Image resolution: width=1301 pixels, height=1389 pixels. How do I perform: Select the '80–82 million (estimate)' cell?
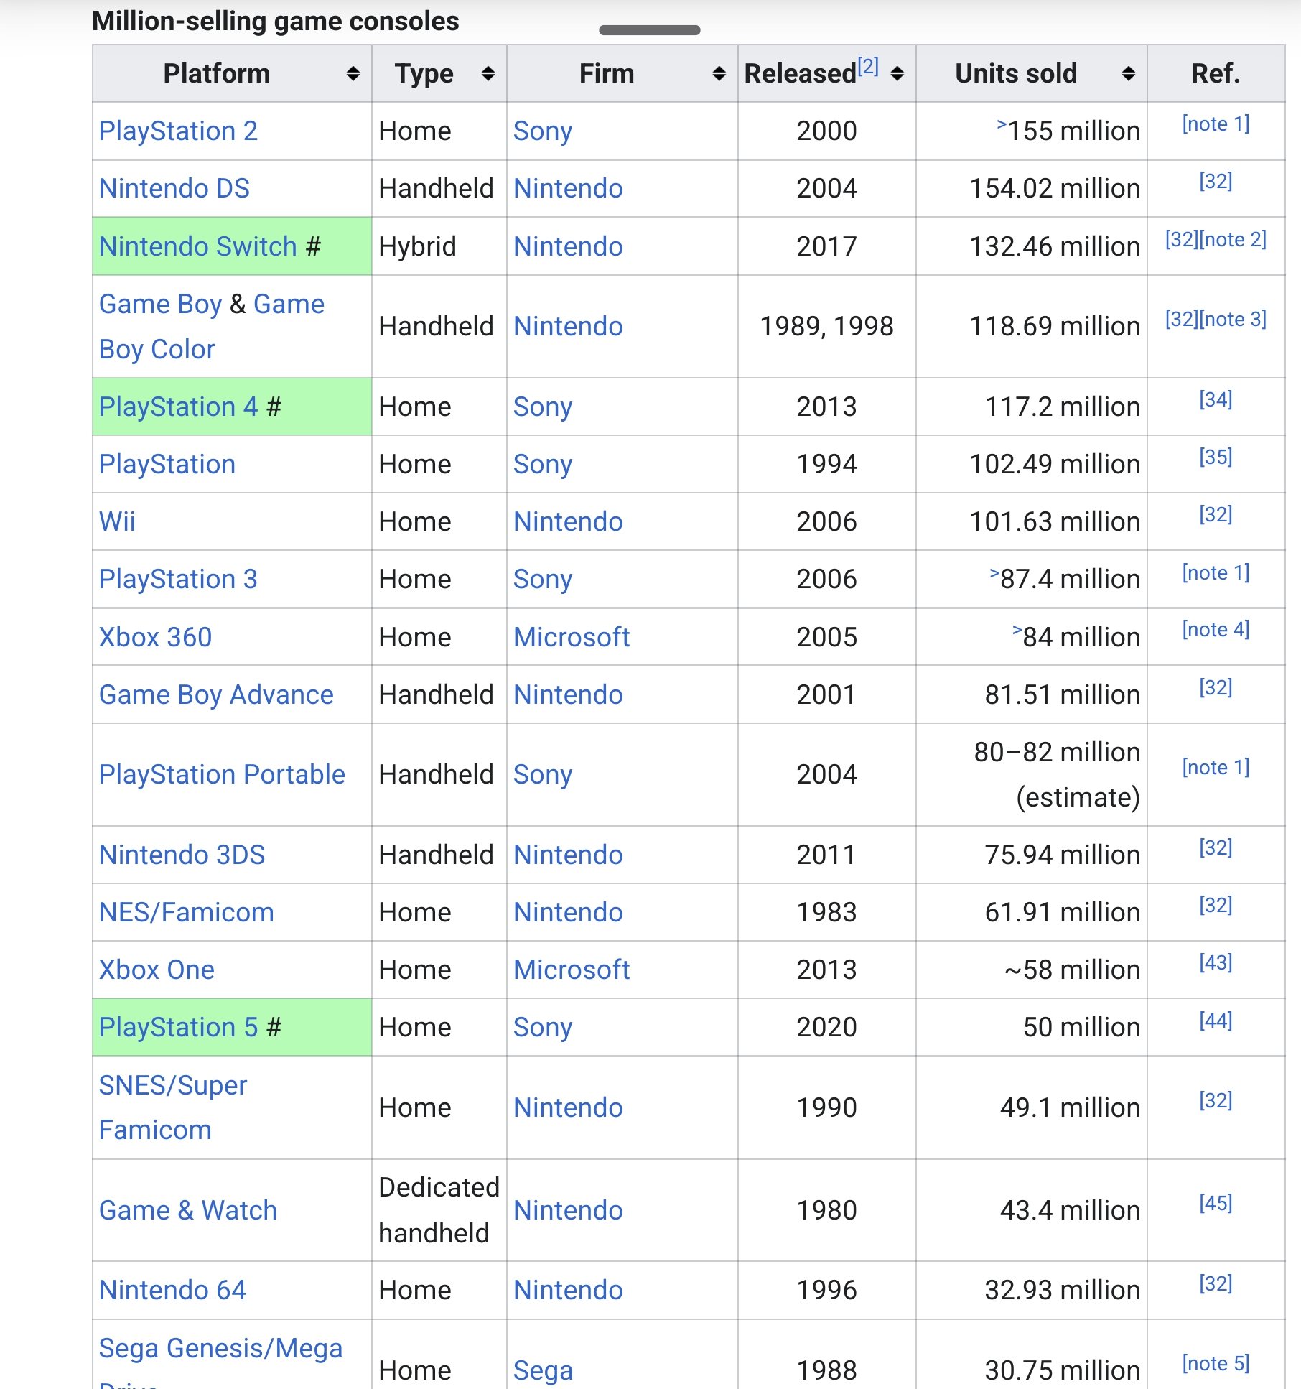click(1031, 774)
